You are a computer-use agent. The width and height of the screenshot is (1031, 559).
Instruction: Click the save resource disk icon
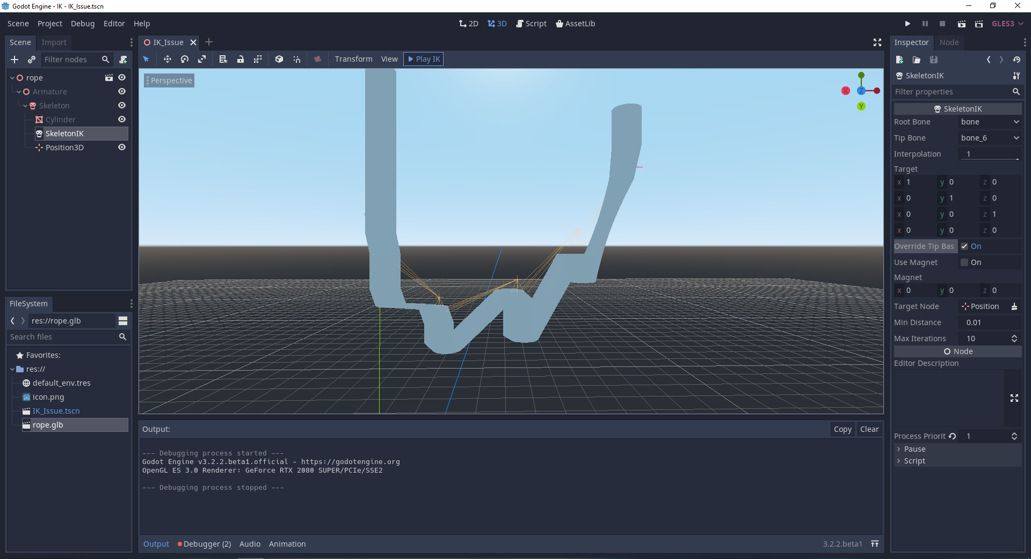click(x=934, y=60)
